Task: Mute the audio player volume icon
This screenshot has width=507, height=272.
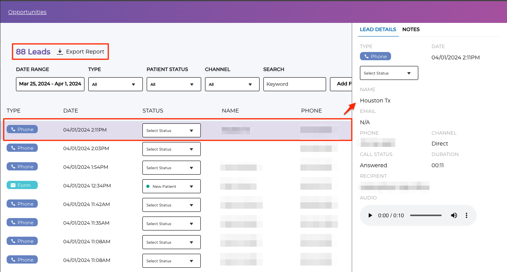Action: 454,215
